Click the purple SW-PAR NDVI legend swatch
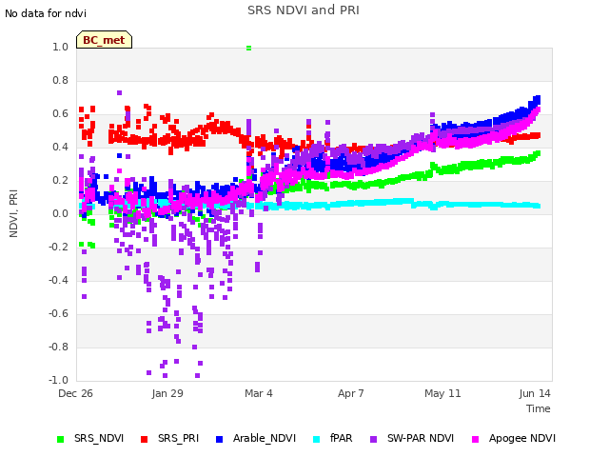Screen dimensions: 609x457 point(373,439)
